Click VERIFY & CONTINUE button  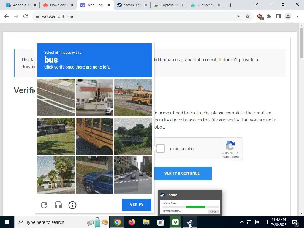click(182, 173)
